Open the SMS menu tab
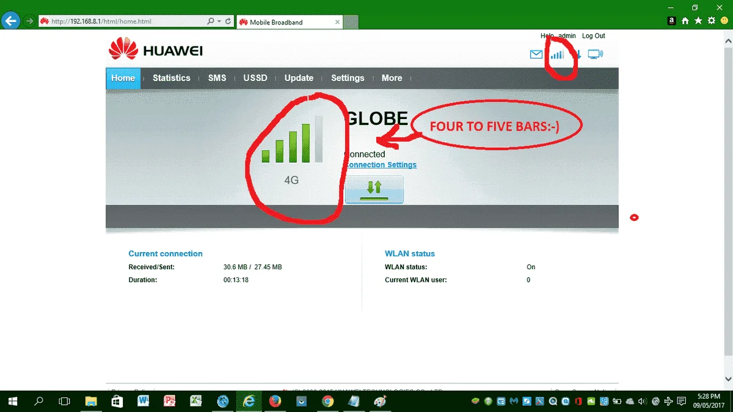 click(x=217, y=78)
